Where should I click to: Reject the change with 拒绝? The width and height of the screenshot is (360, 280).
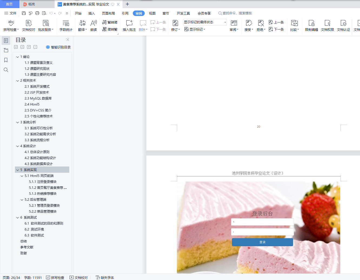pos(261,26)
